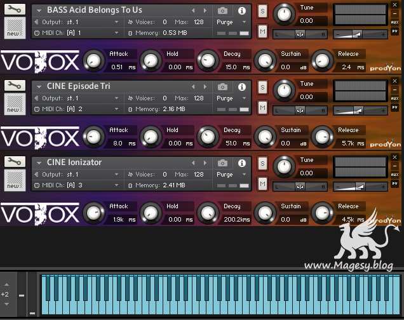The image size is (404, 320).
Task: Open the MIDI Ch dropdown of CINE Episode Tri
Action: pos(116,109)
